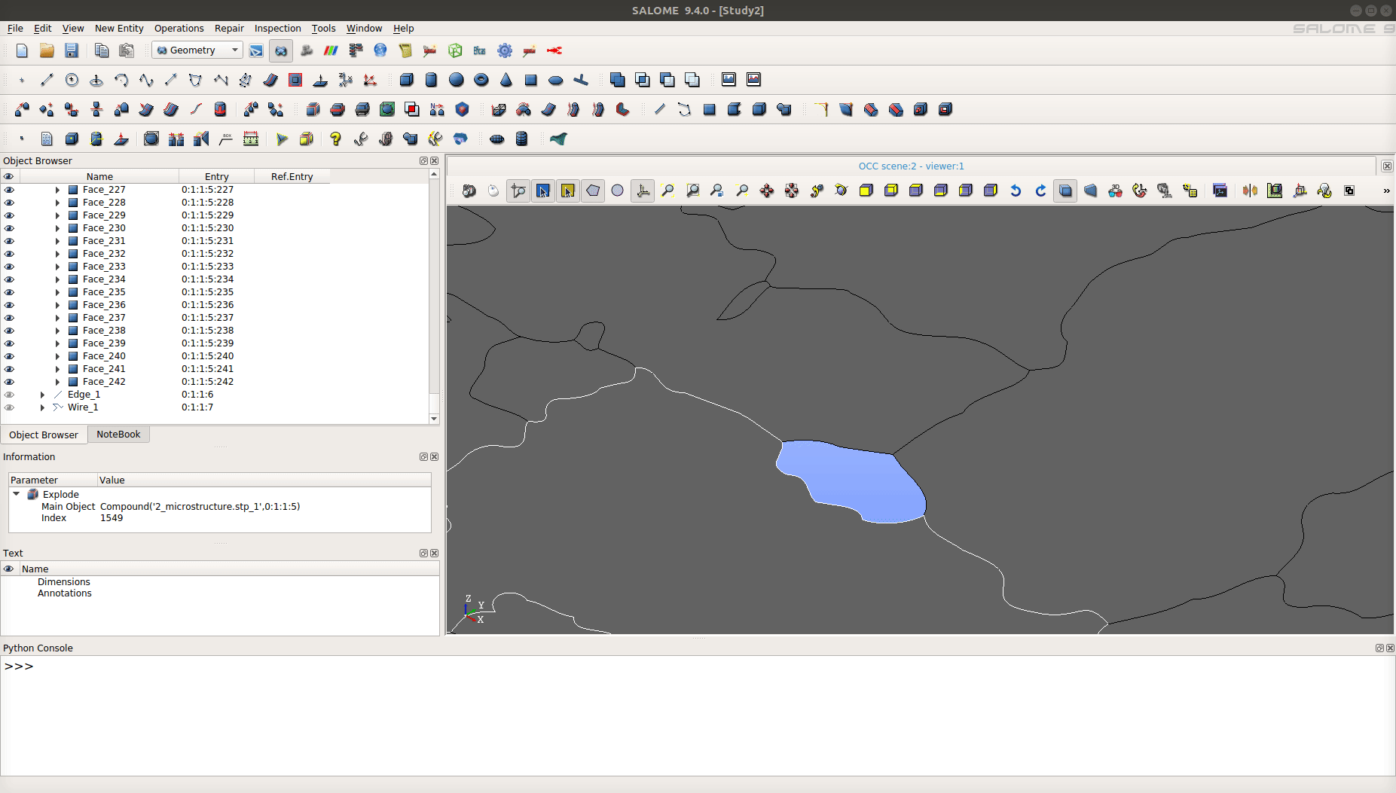Viewport: 1396px width, 793px height.
Task: Expand the Face_227 tree item
Action: pos(57,190)
